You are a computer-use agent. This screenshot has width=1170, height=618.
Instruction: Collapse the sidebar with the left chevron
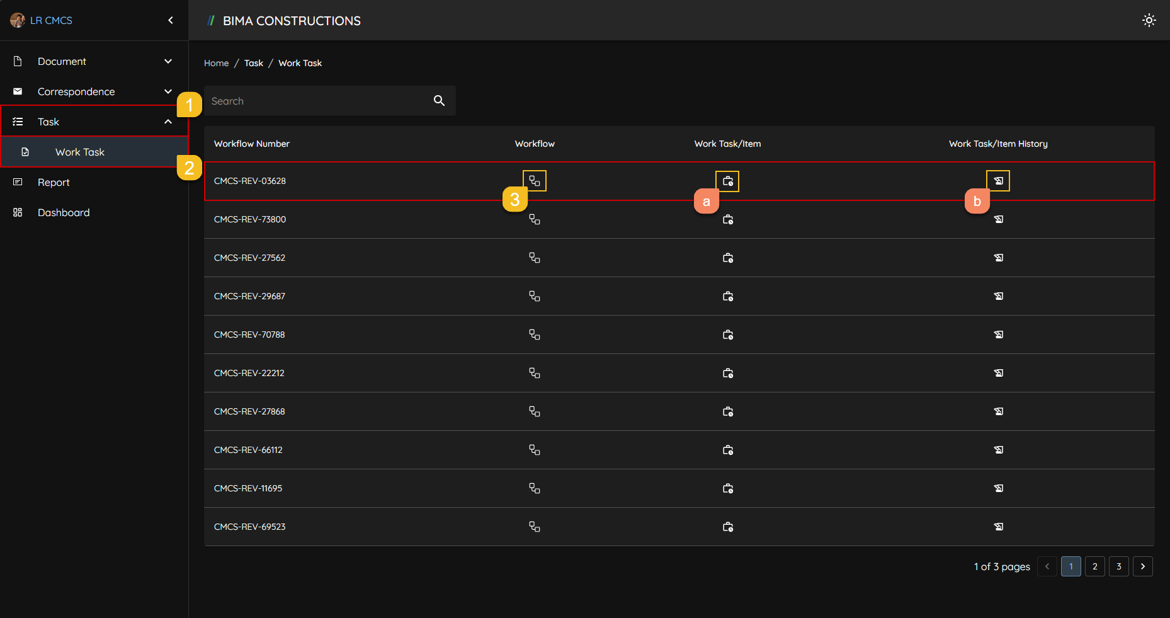(171, 20)
